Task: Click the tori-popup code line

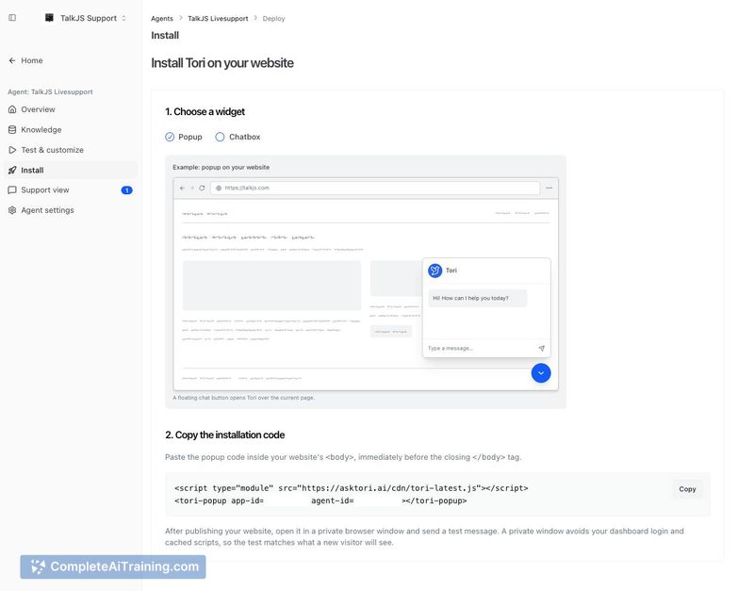Action: (x=320, y=501)
